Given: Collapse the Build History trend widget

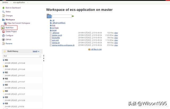Looking at the screenshot, I should [x=39, y=51].
